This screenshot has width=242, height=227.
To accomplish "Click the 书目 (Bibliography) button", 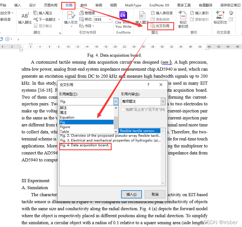I will click(x=86, y=26).
